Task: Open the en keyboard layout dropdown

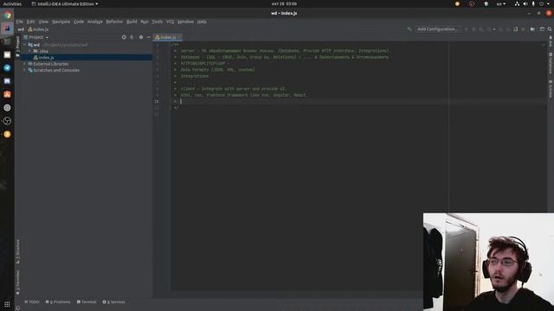Action: [x=501, y=3]
